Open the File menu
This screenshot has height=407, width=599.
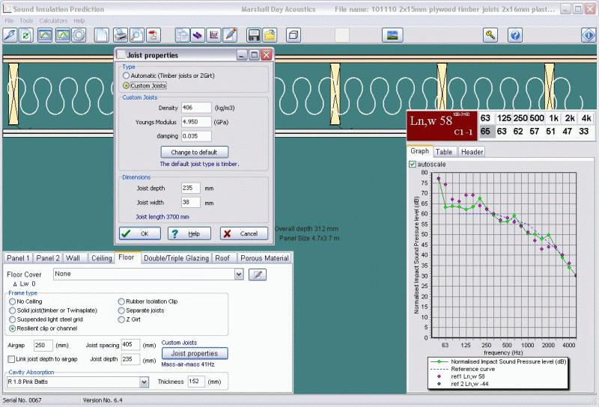click(x=9, y=21)
